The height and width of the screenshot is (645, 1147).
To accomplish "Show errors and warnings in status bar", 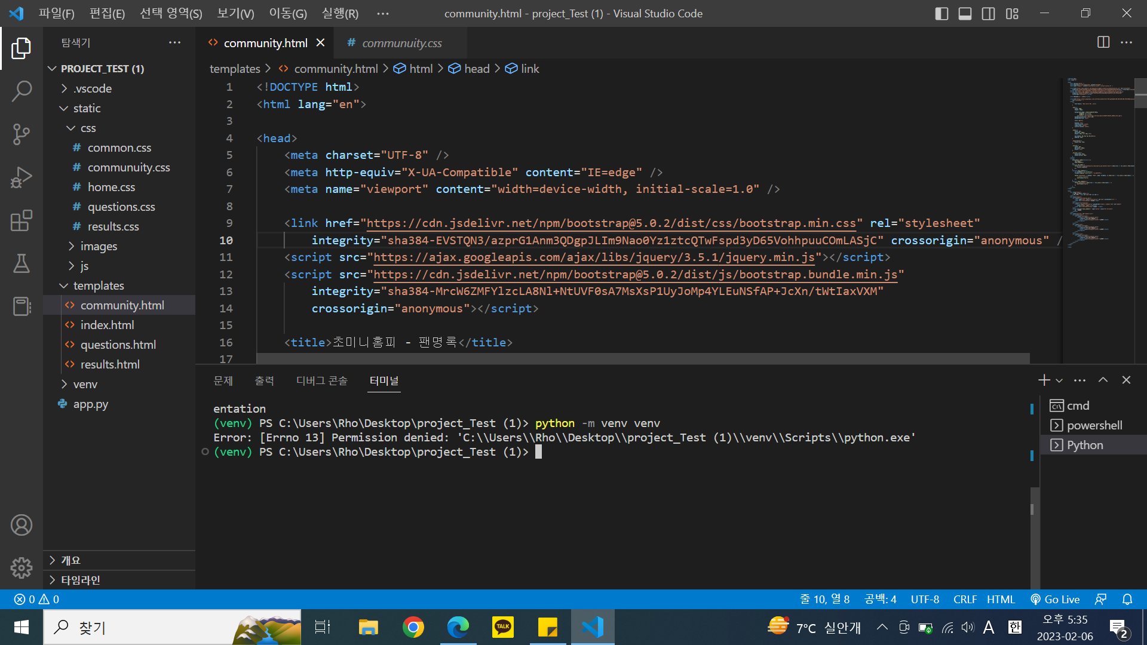I will [x=36, y=599].
